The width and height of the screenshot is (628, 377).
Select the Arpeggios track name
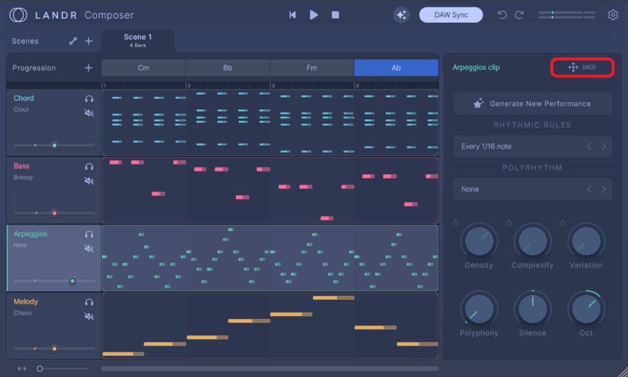point(31,234)
